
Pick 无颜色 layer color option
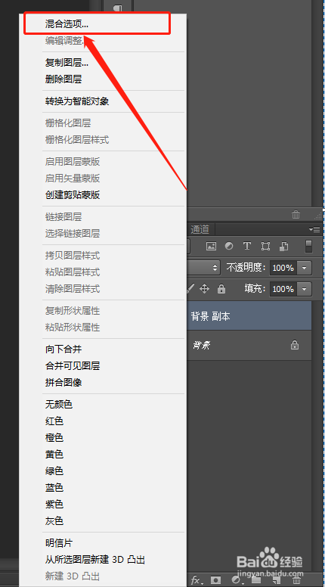59,404
